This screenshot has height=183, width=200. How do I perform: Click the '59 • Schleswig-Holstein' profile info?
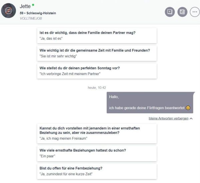click(x=38, y=13)
